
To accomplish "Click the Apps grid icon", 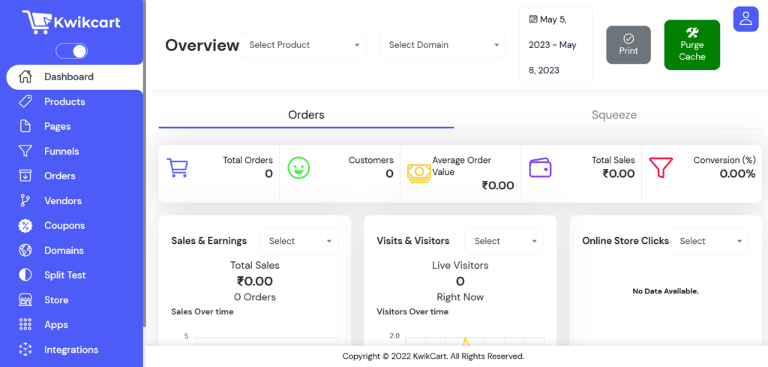I will [25, 324].
